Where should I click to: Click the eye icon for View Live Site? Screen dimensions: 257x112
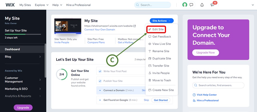click(150, 44)
